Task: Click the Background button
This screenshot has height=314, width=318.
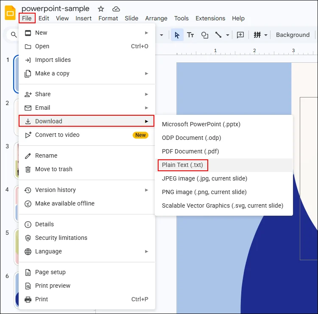Action: 293,35
